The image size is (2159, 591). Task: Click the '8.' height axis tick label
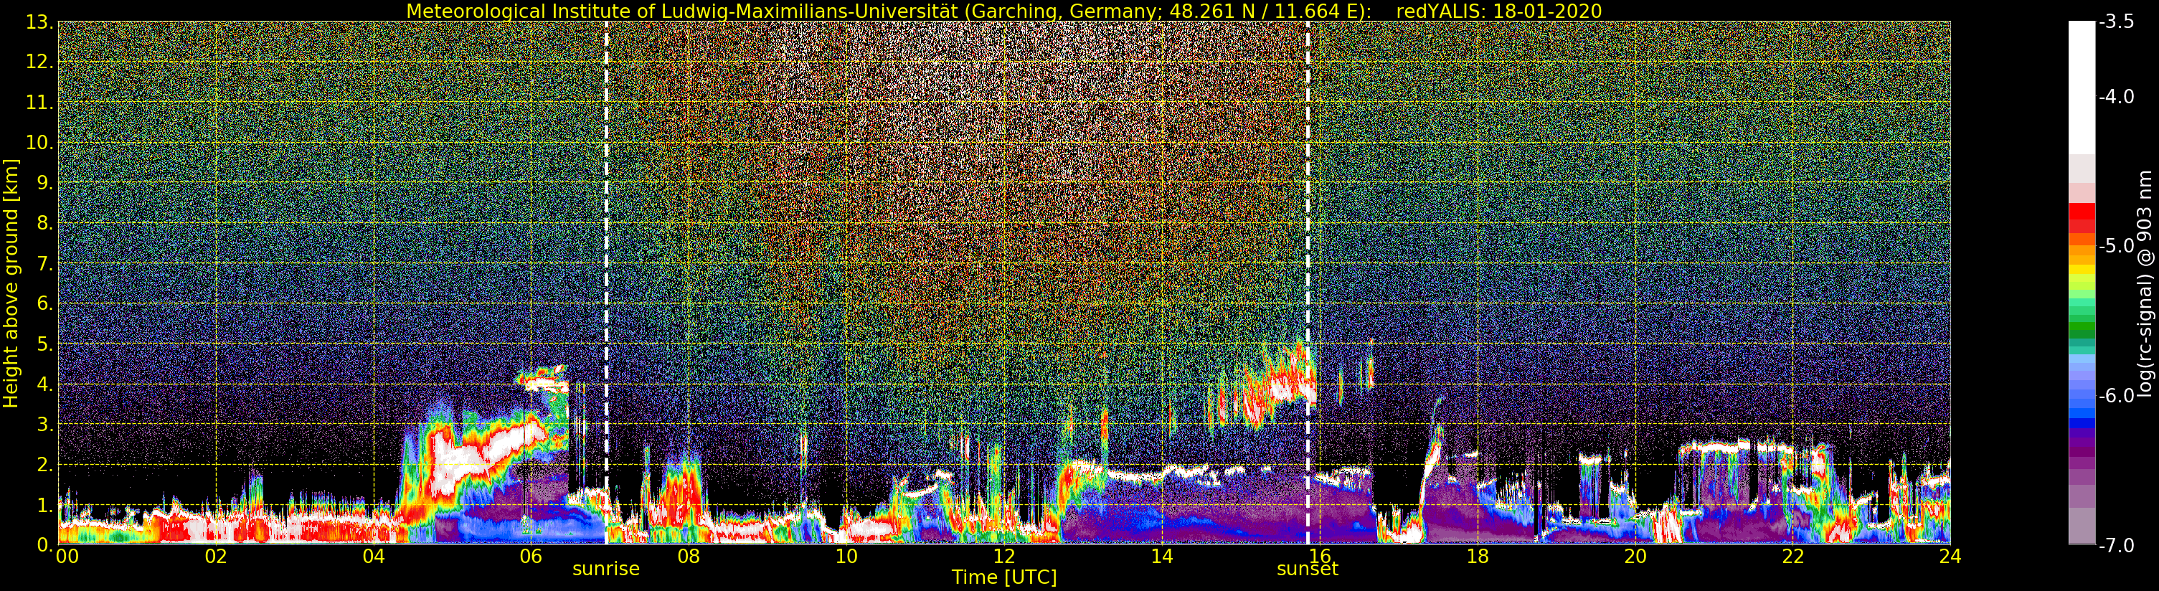coord(44,224)
